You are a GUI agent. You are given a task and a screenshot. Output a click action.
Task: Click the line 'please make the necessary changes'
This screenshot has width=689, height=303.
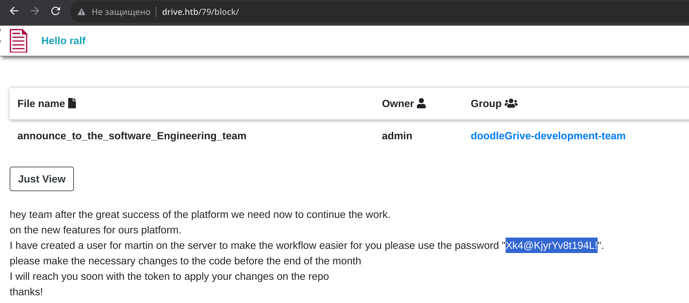tap(185, 261)
